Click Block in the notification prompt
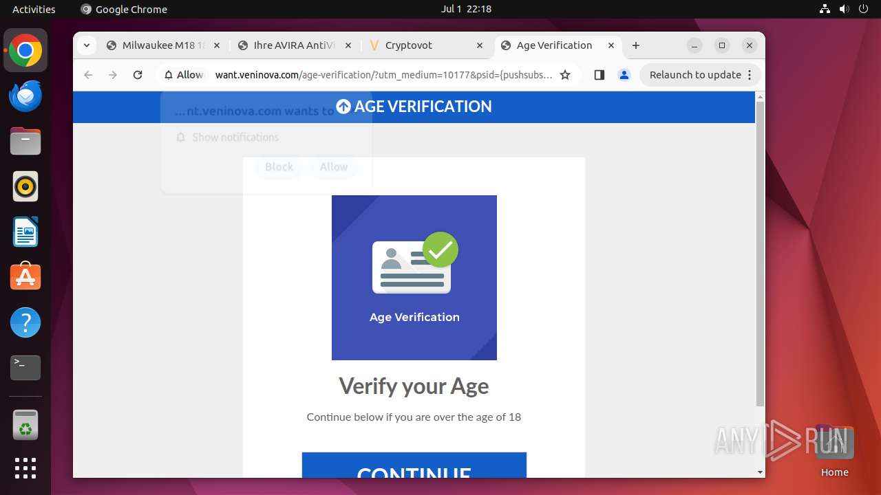This screenshot has height=495, width=881. (279, 167)
